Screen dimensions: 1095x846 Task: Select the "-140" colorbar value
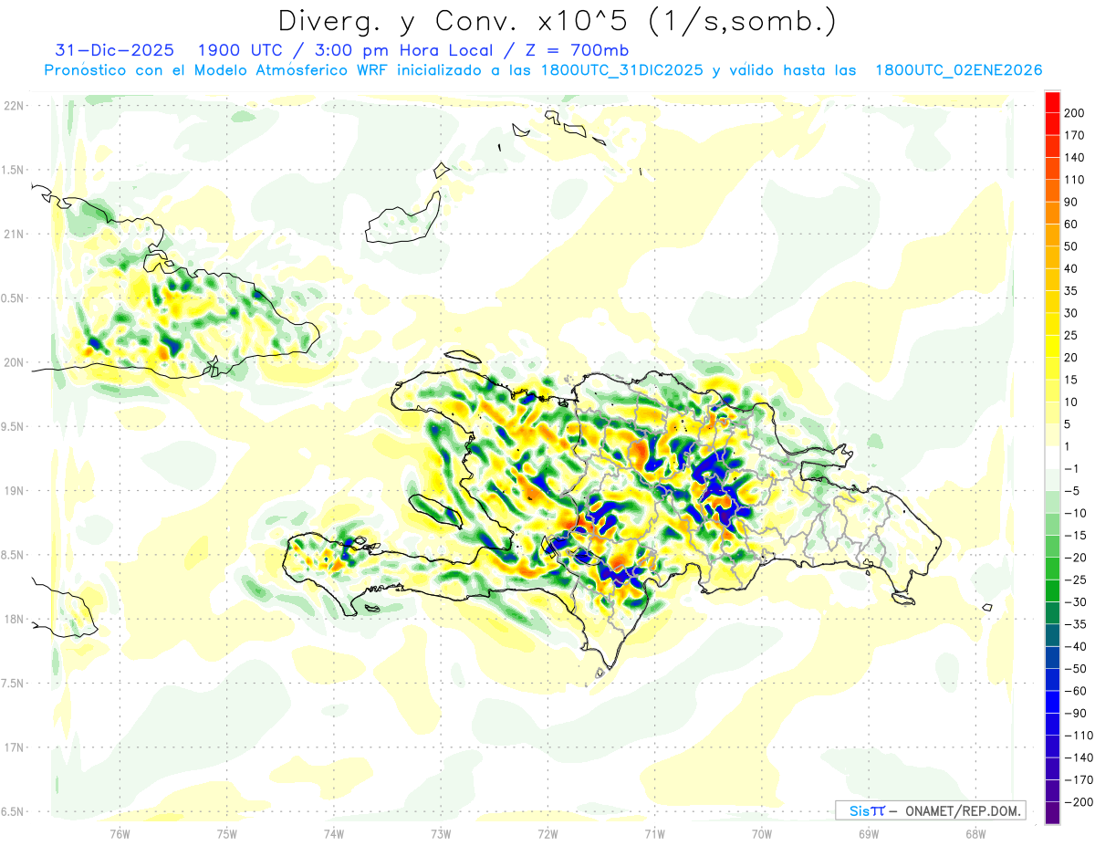click(x=1077, y=757)
